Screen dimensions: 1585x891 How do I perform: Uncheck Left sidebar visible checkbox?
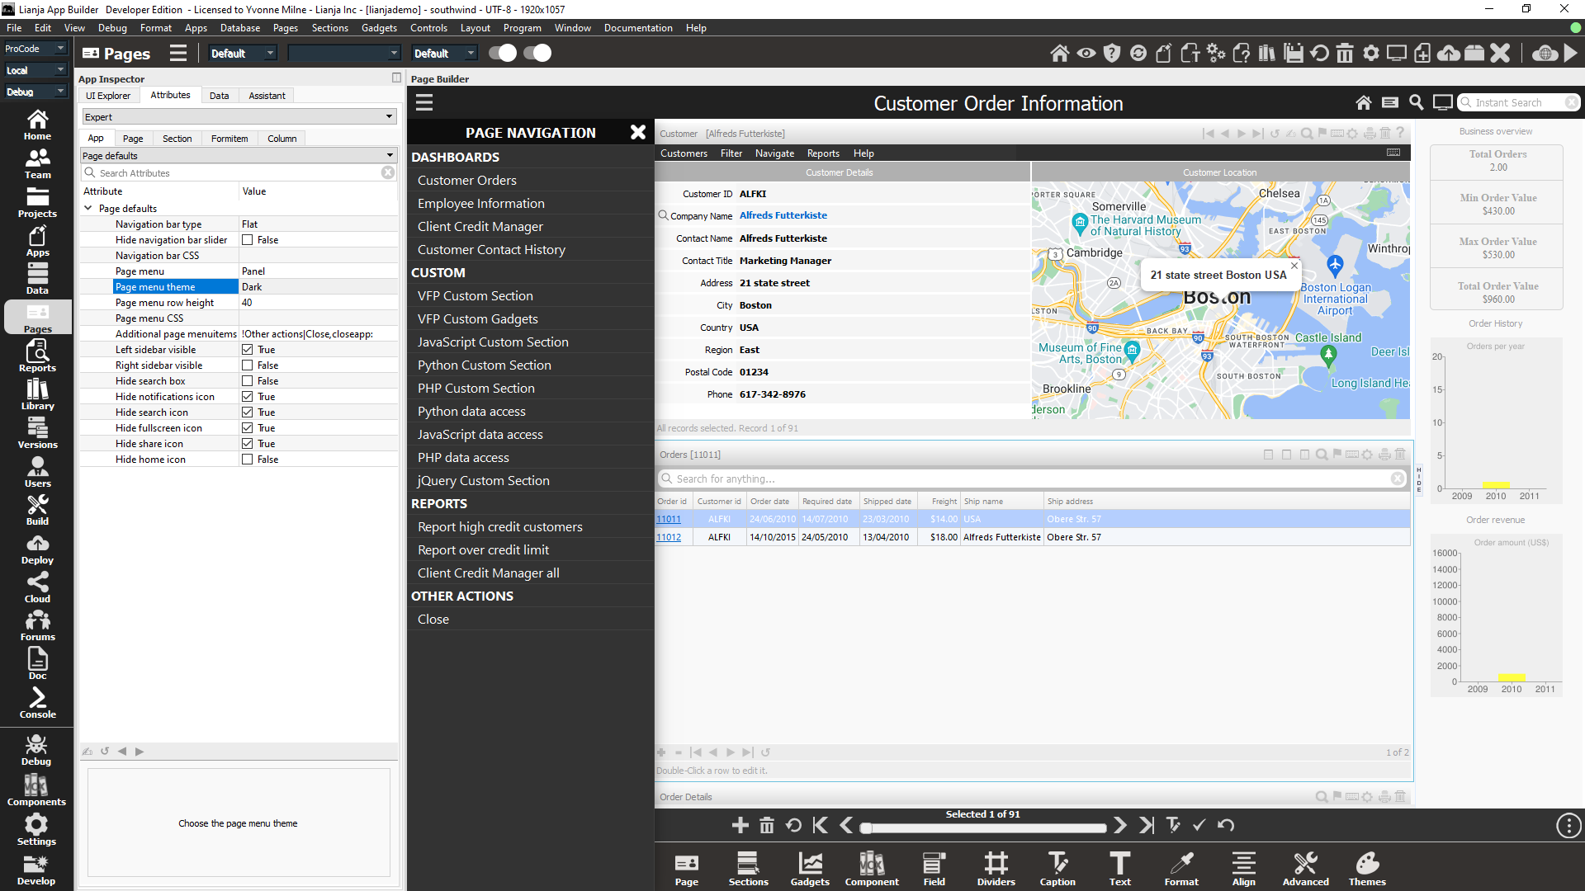(x=247, y=350)
